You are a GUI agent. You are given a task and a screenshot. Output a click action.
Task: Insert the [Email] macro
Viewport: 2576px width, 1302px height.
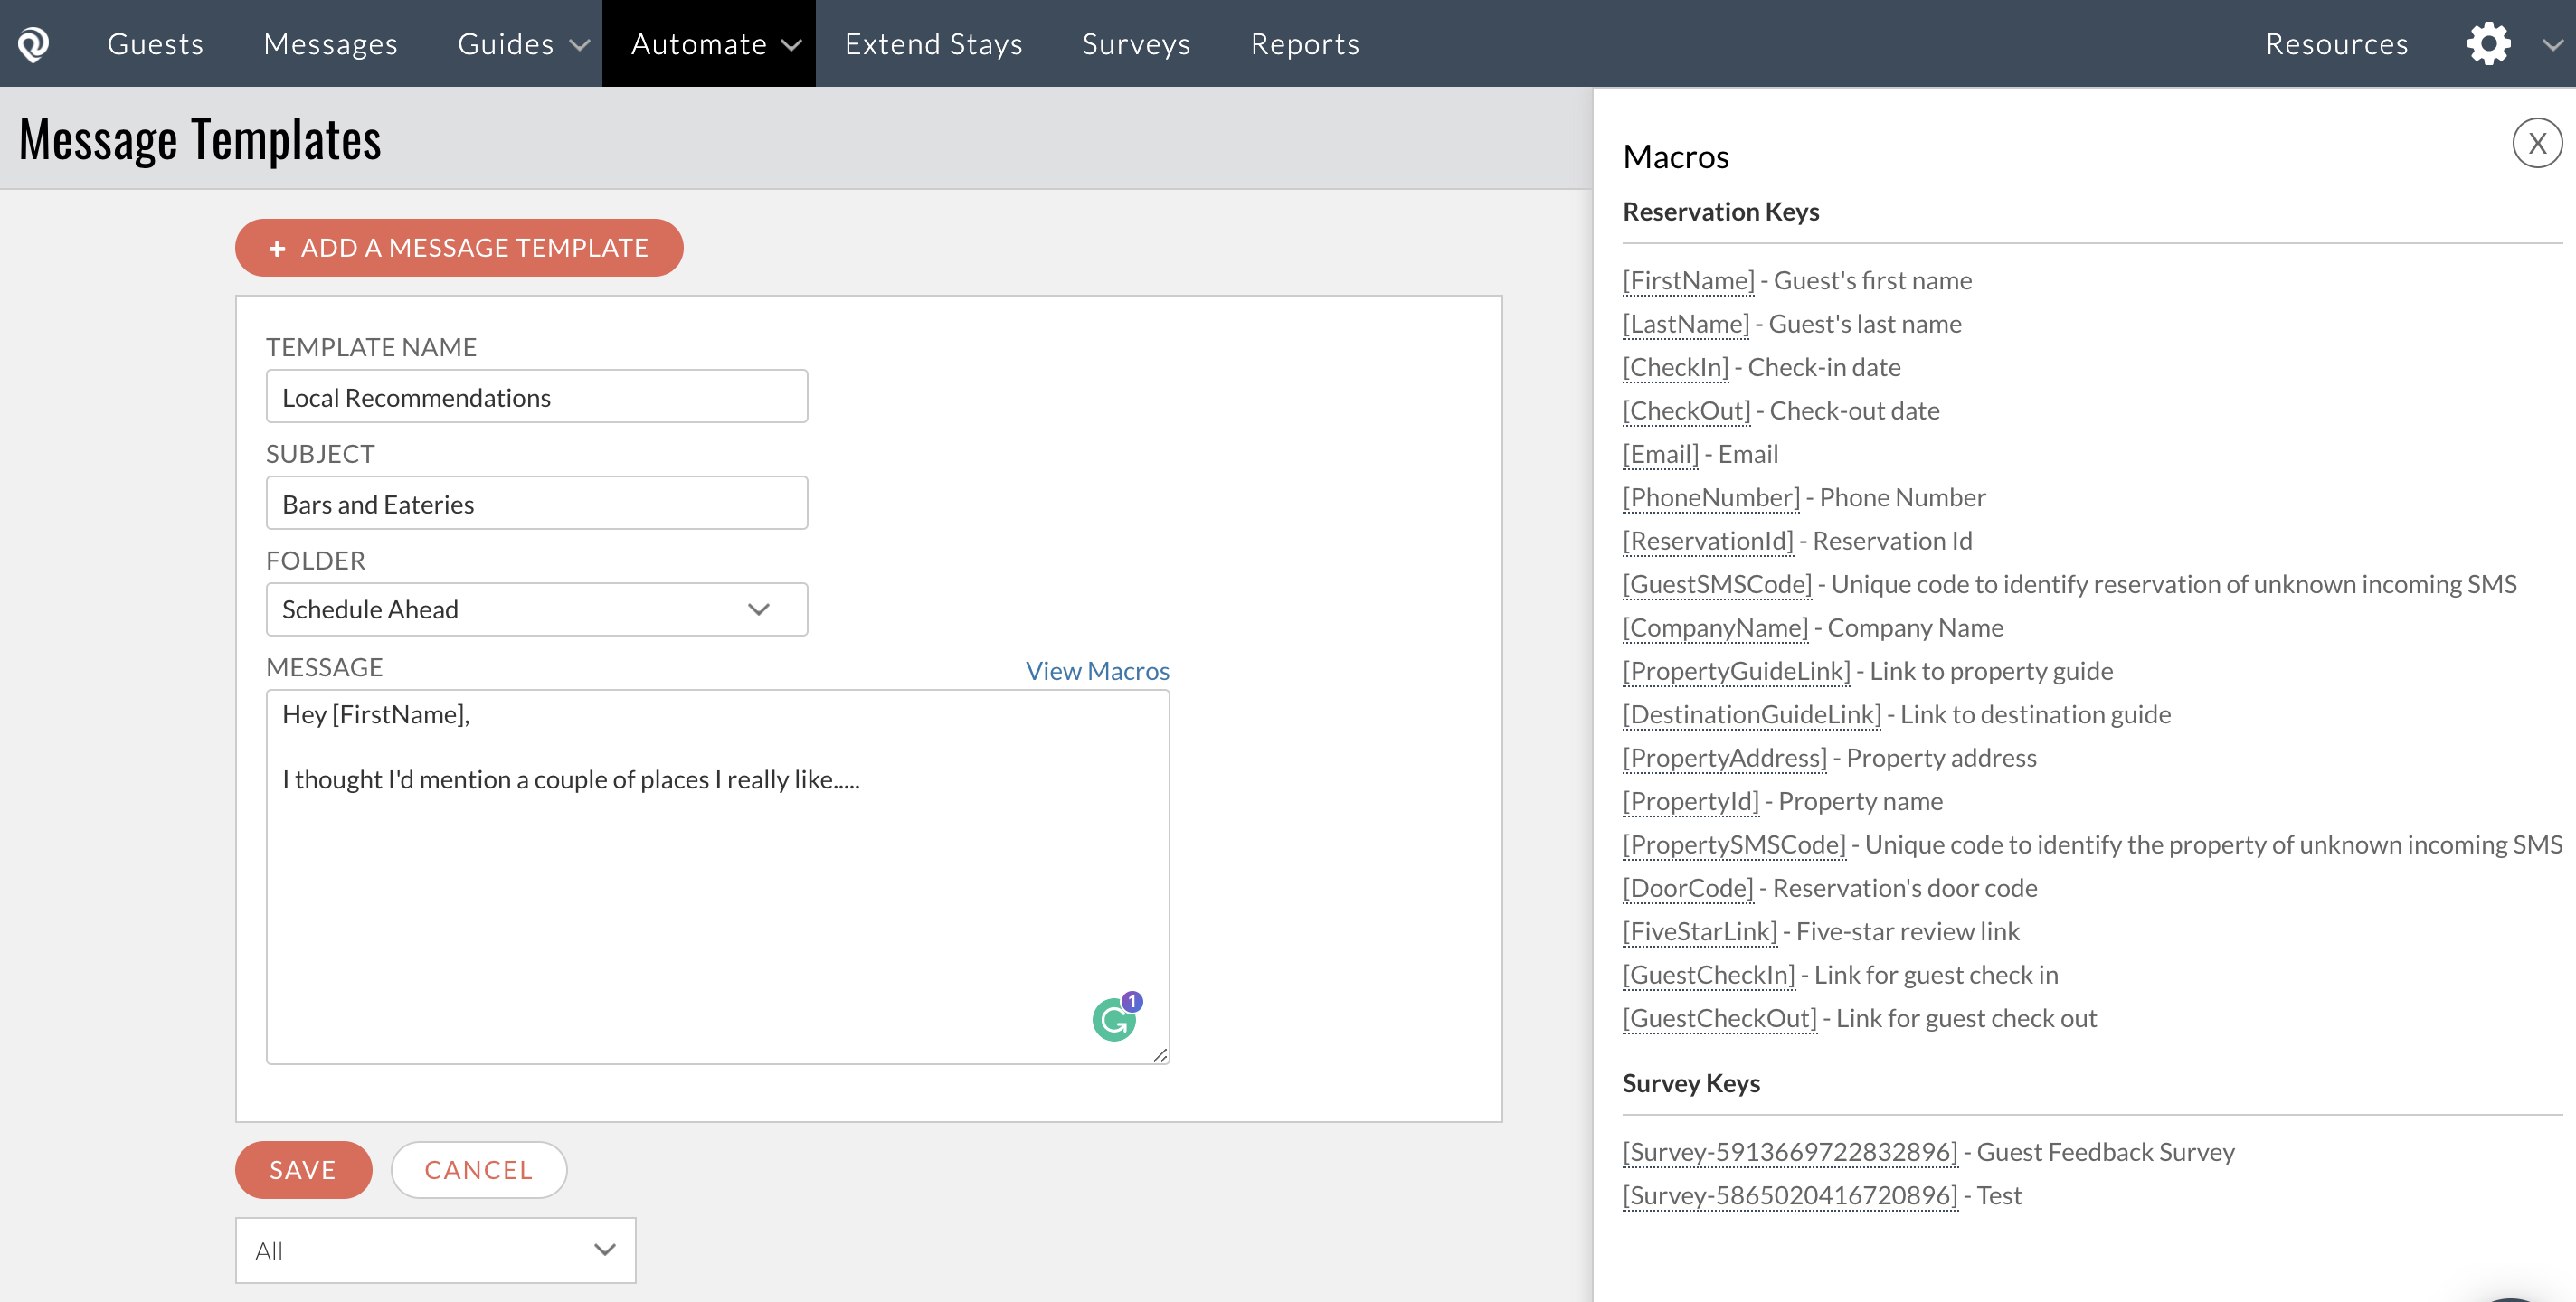[x=1660, y=454]
